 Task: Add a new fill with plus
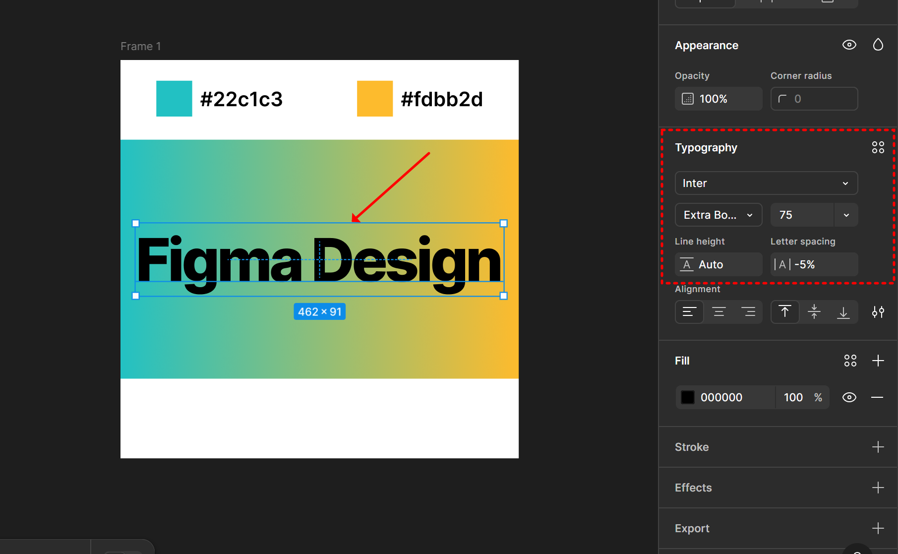click(x=878, y=361)
